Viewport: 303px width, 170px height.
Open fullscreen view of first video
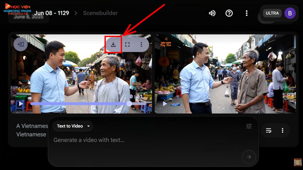tap(127, 45)
